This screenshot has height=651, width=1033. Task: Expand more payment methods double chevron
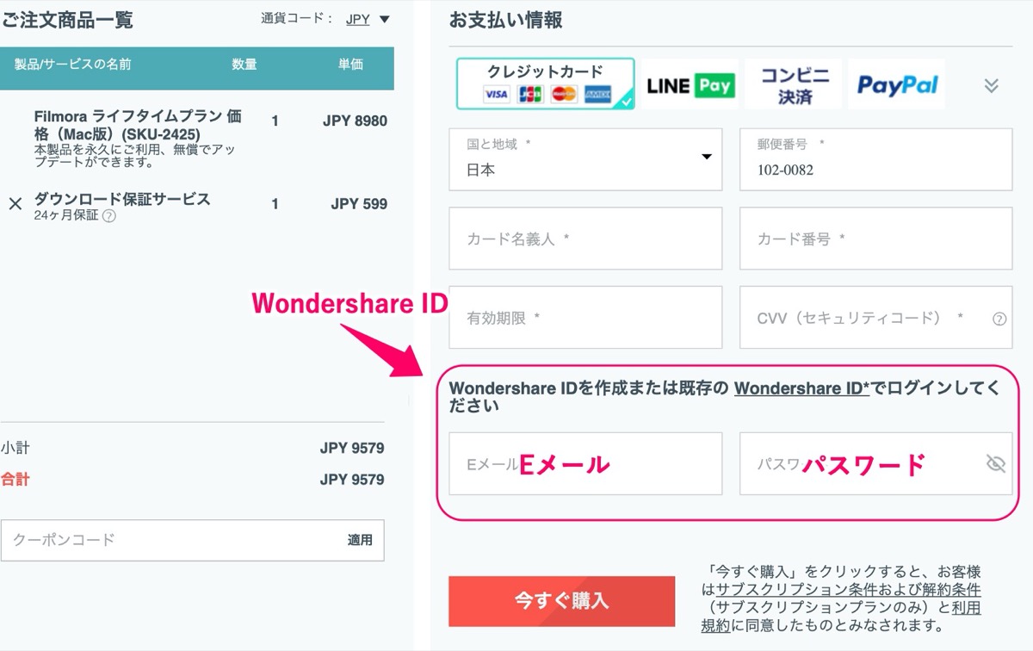(991, 85)
